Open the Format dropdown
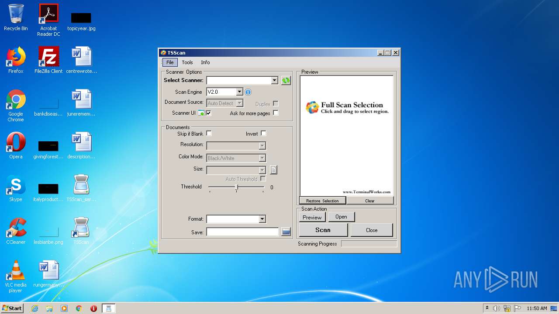This screenshot has height=314, width=559. (262, 219)
